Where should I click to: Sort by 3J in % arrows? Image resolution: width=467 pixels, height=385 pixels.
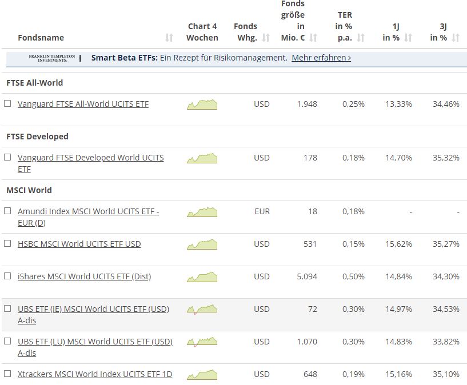pyautogui.click(x=456, y=38)
